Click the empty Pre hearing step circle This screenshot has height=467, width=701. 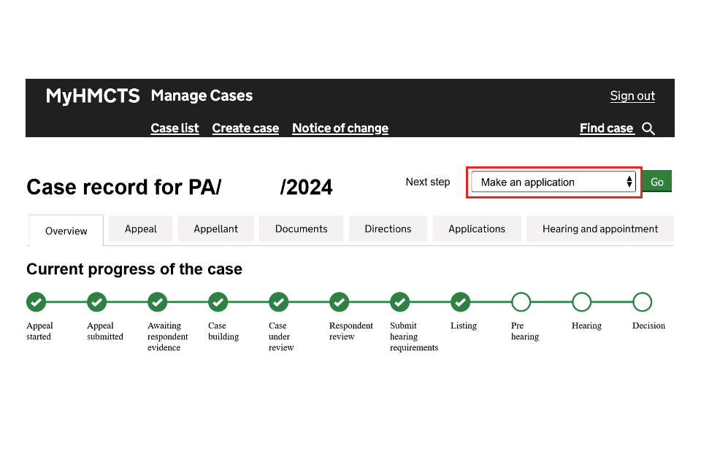click(x=521, y=301)
